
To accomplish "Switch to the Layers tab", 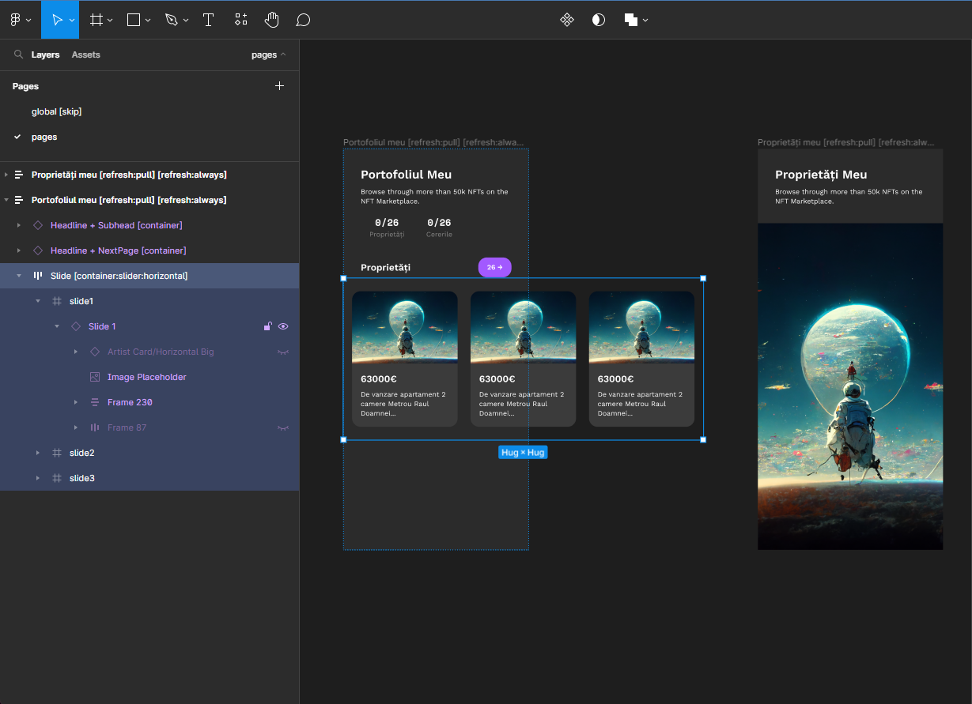I will tap(45, 55).
